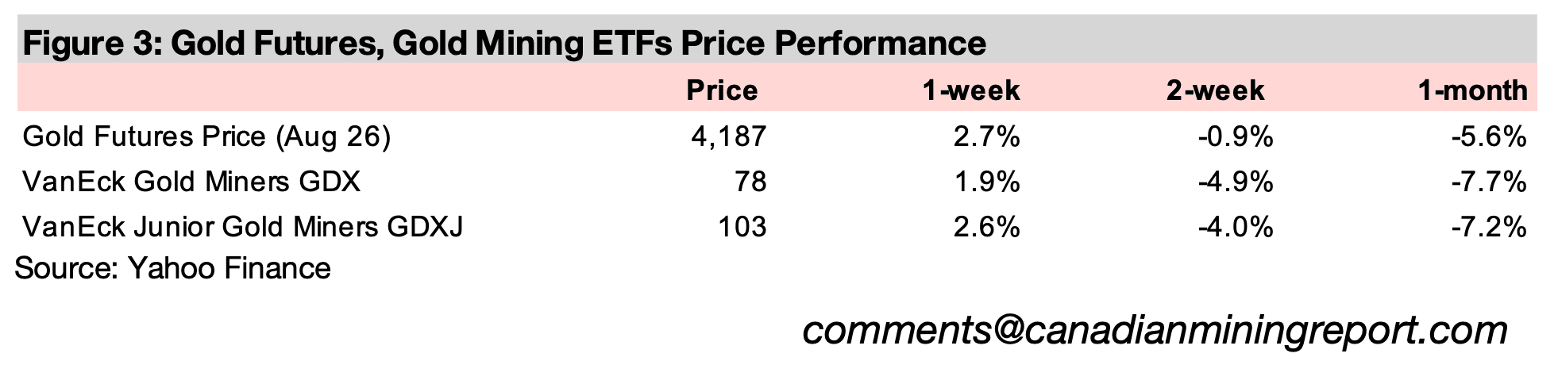
Task: Select the 2-week column header
Action: tap(1215, 90)
